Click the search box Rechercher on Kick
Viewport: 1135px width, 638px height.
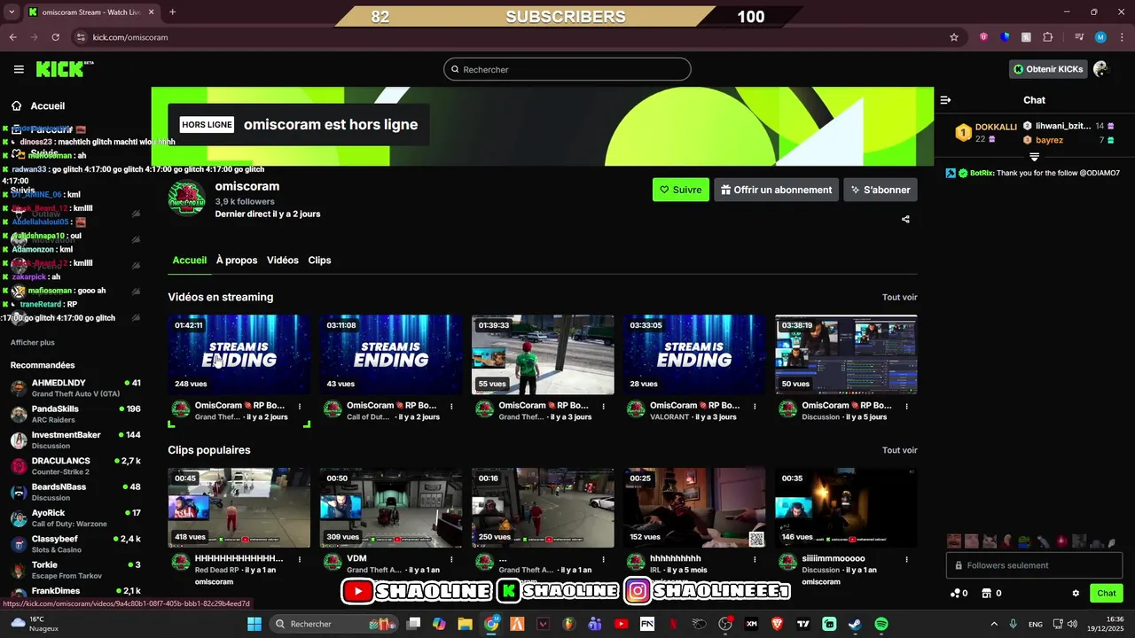coord(567,69)
